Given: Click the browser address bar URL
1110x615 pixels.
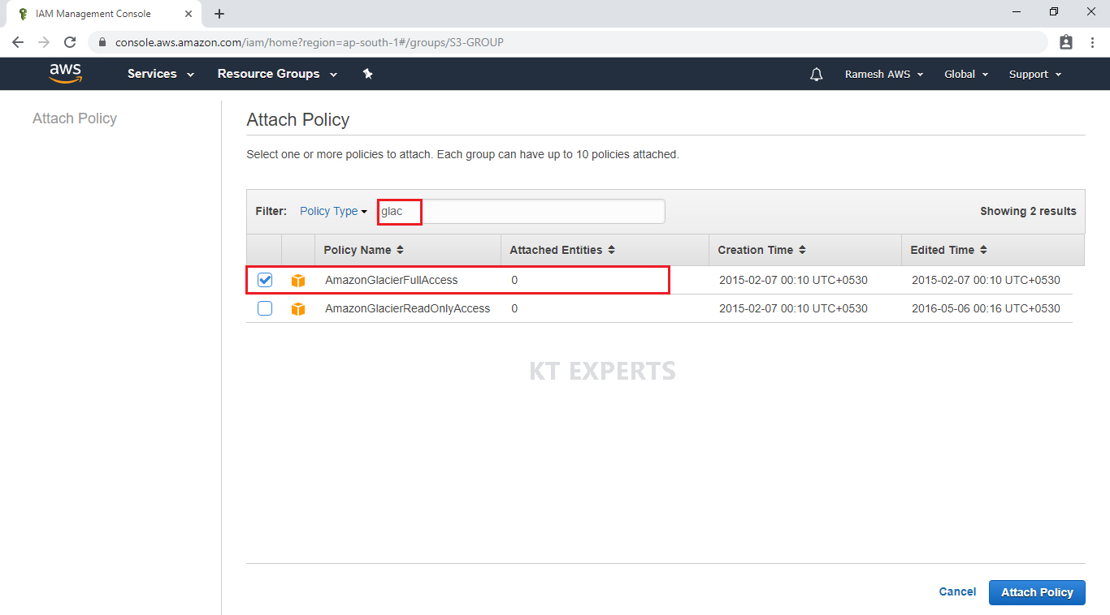Looking at the screenshot, I should pos(309,42).
